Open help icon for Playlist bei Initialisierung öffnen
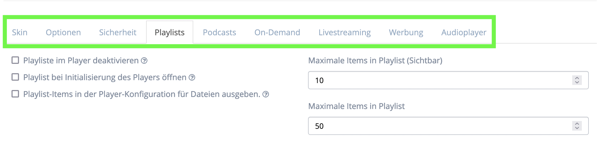This screenshot has width=607, height=148. [x=192, y=78]
